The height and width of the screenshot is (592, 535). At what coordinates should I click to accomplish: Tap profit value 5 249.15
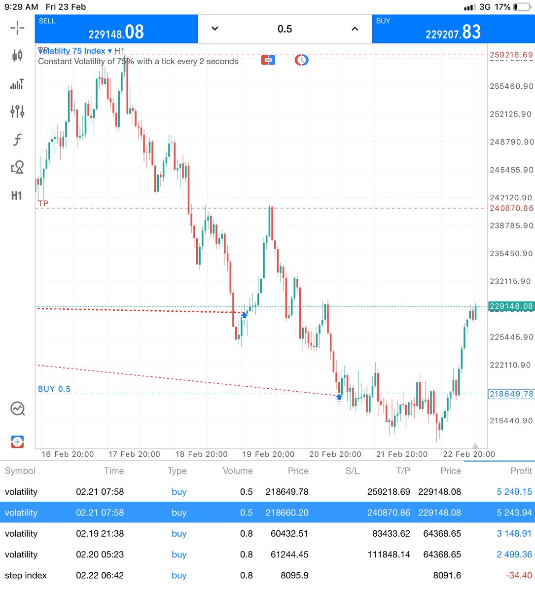[x=514, y=492]
